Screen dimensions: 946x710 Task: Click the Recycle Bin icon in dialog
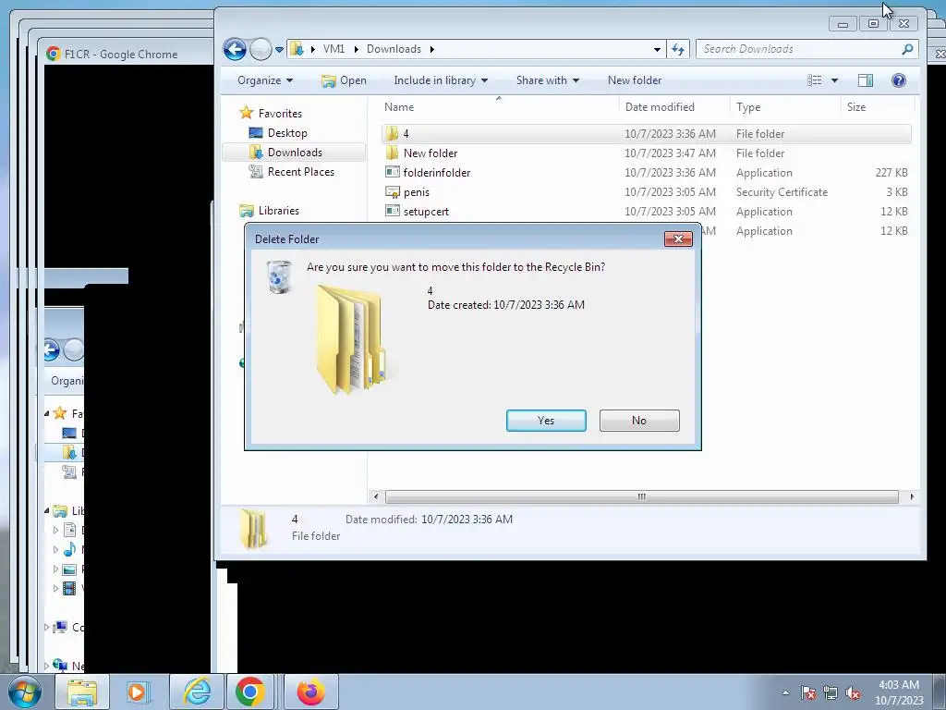click(x=279, y=277)
